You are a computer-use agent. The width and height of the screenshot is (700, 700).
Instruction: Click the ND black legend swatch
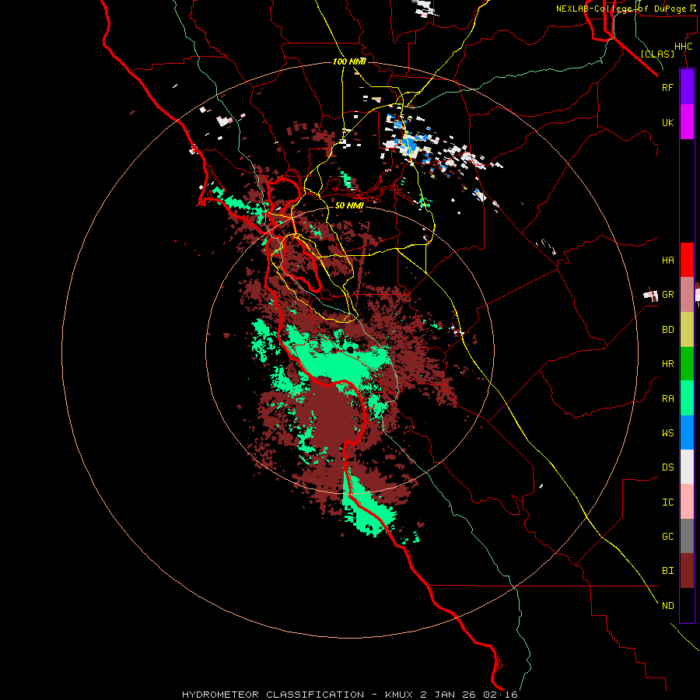(x=687, y=605)
